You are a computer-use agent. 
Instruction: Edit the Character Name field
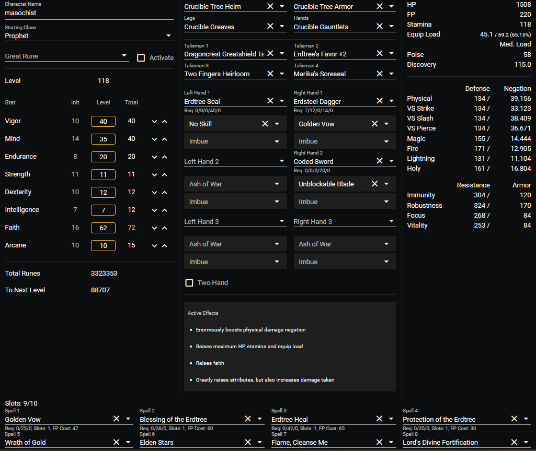[89, 13]
